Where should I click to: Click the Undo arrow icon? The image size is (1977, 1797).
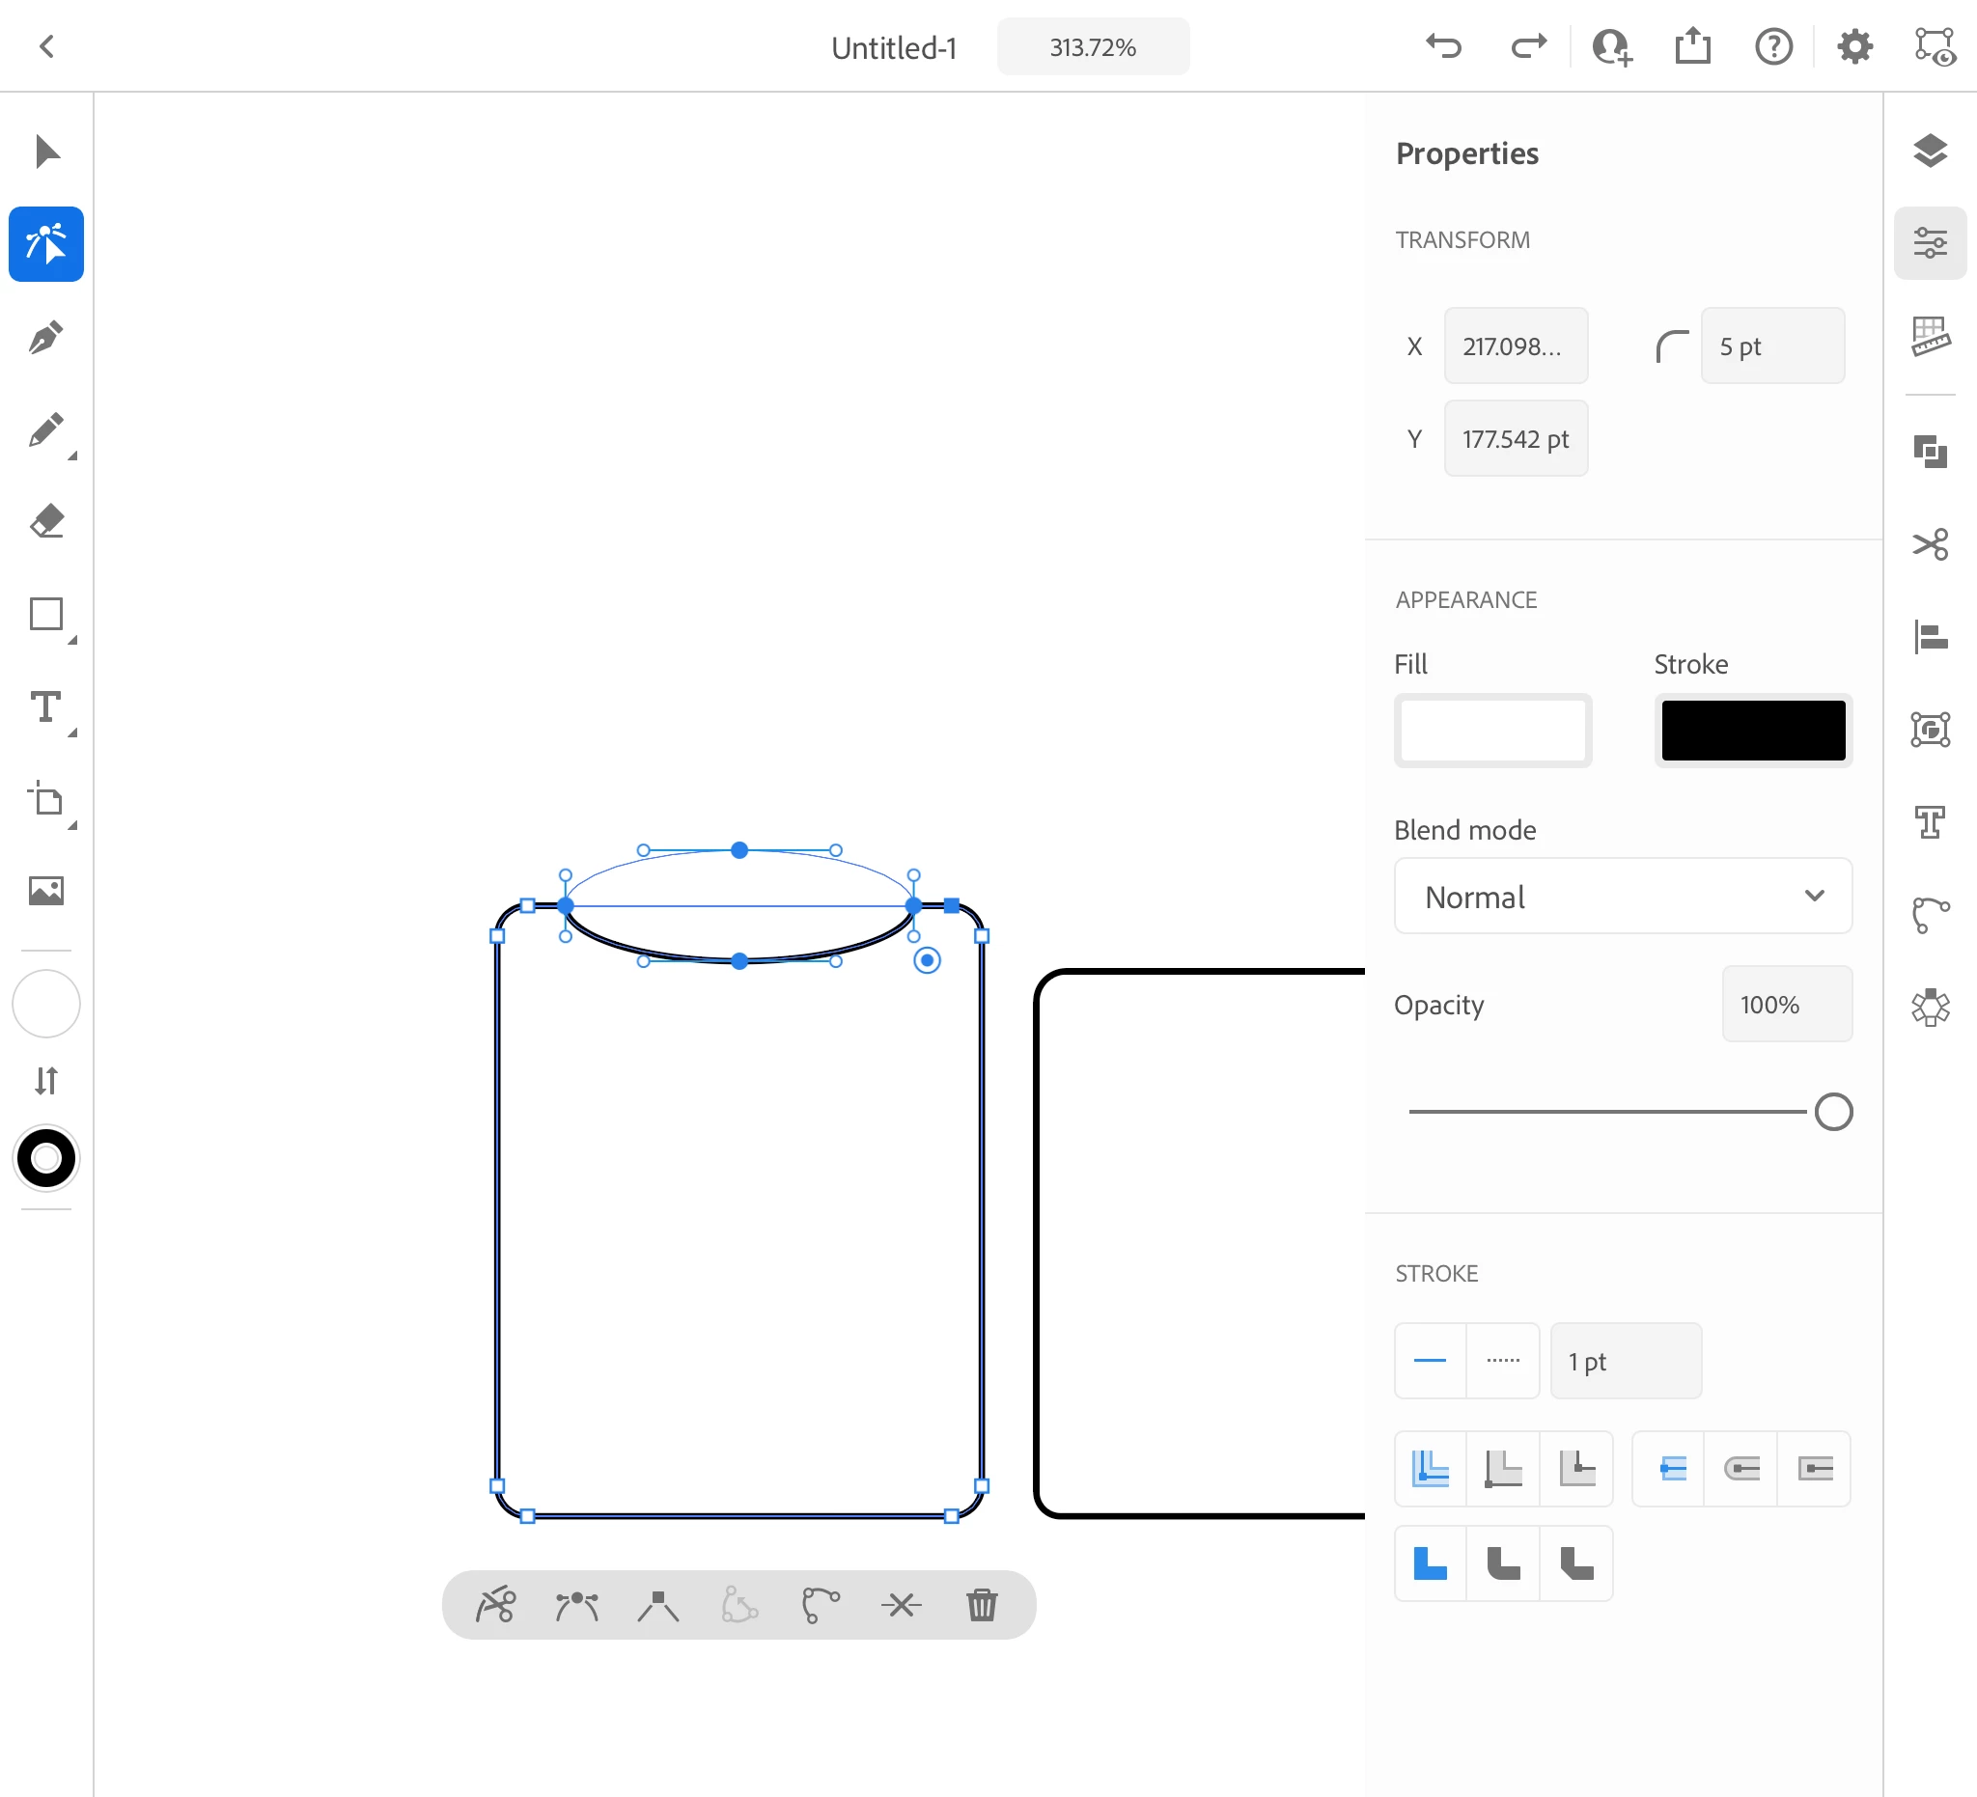pos(1443,46)
